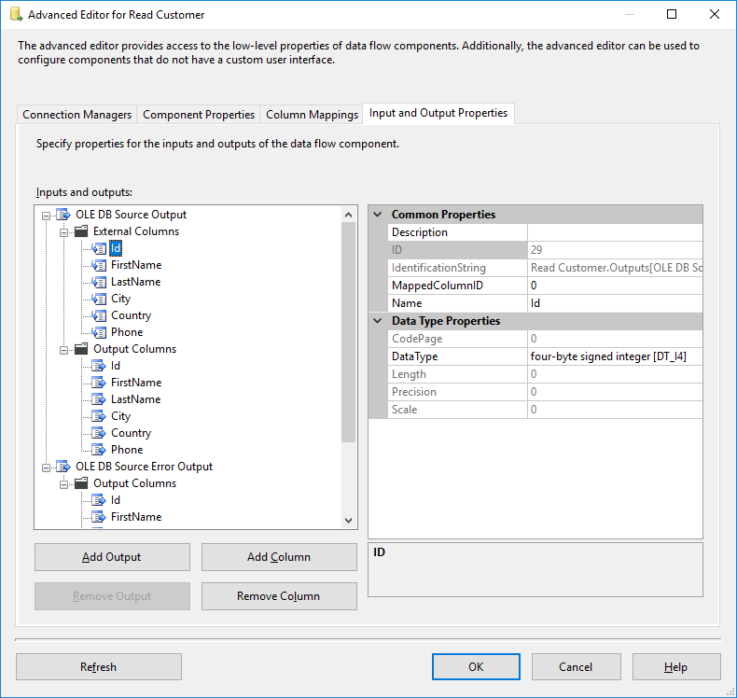Screen dimensions: 737x698
Task: Confirm with the OK button
Action: click(x=476, y=666)
